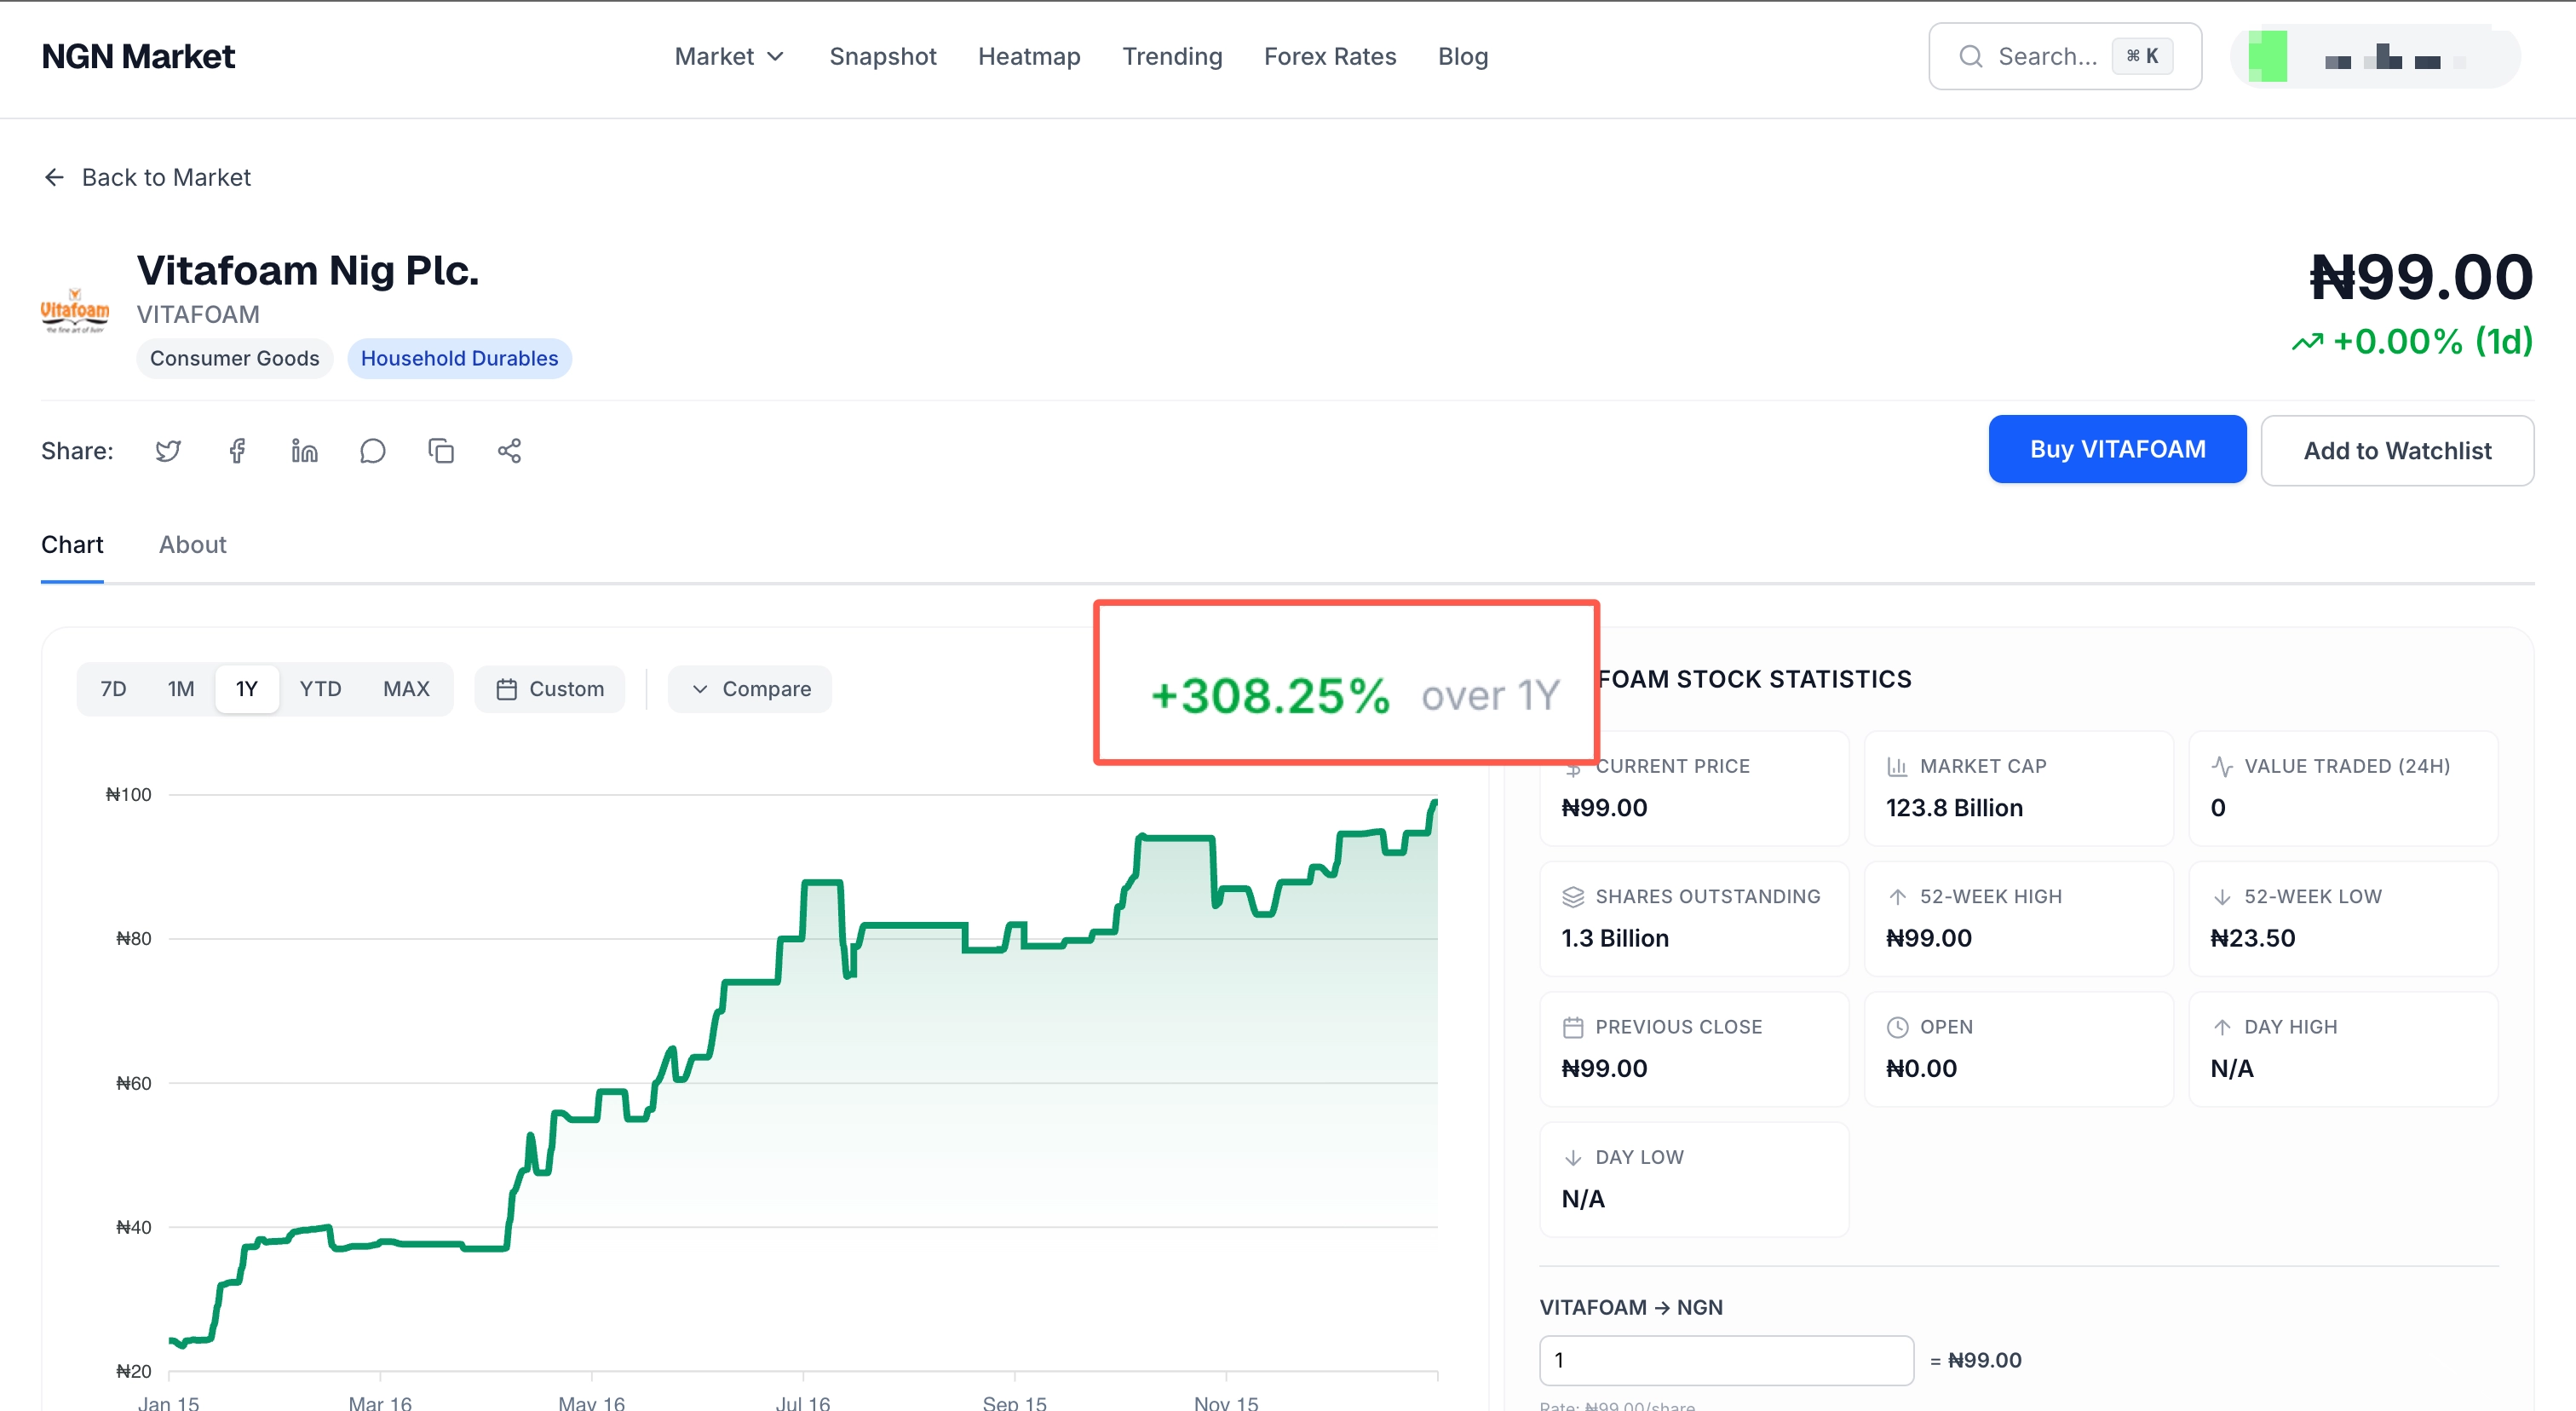
Task: Click the WhatsApp chat share icon
Action: point(372,451)
